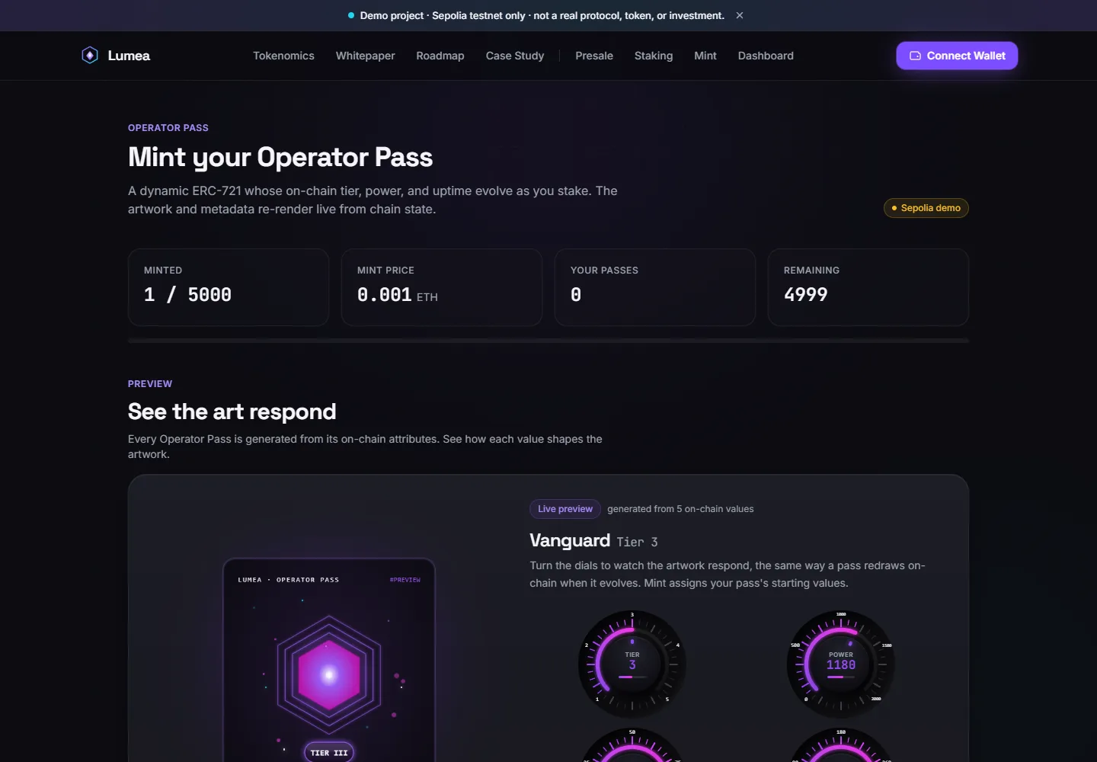The height and width of the screenshot is (762, 1097).
Task: Open the Staking page
Action: (x=654, y=56)
